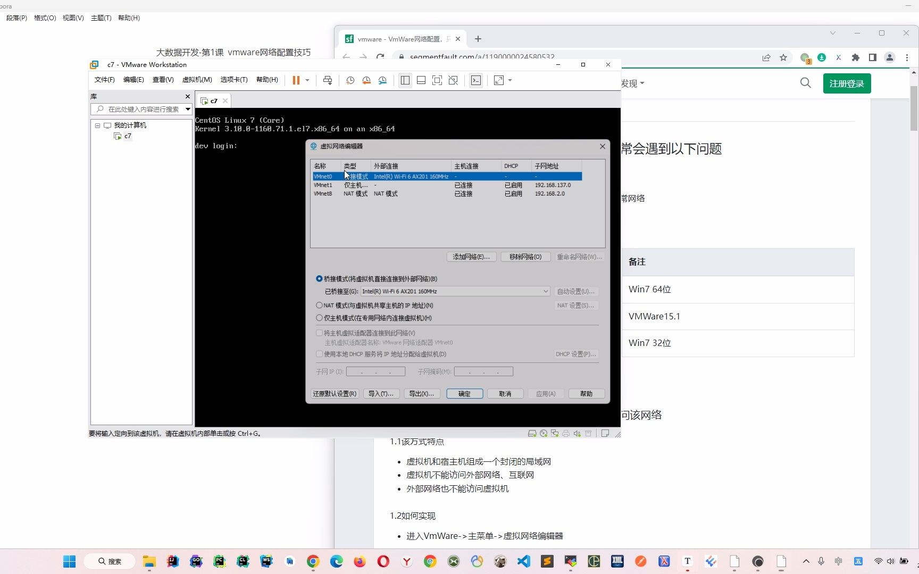
Task: Open the 虚拟机(M) menu
Action: click(x=197, y=80)
